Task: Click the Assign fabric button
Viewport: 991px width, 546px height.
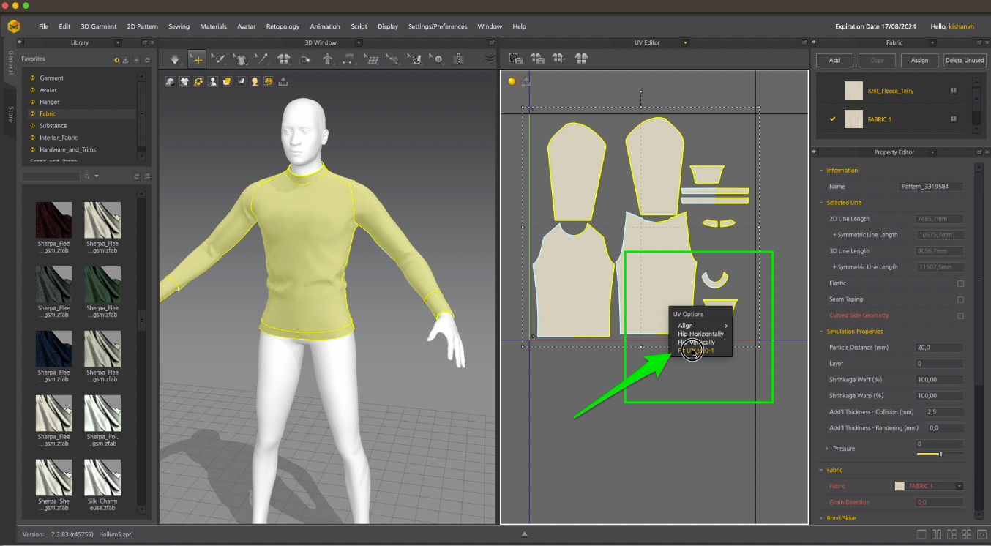Action: pos(919,60)
